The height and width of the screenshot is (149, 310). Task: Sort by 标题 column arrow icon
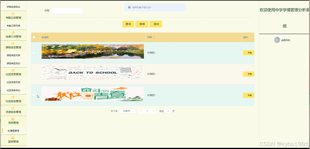point(154,37)
